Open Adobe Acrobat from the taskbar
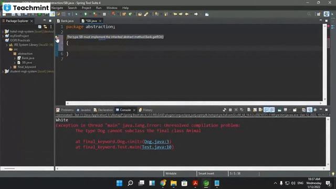Screen dimensions: 336x189 click(195, 183)
